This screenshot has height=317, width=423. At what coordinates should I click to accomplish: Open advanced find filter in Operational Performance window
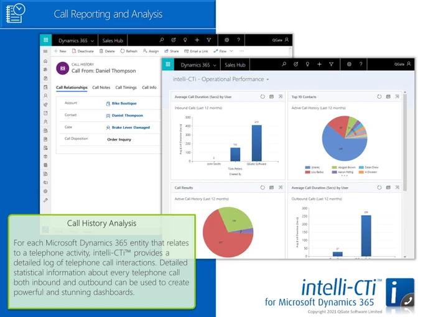[x=332, y=64]
